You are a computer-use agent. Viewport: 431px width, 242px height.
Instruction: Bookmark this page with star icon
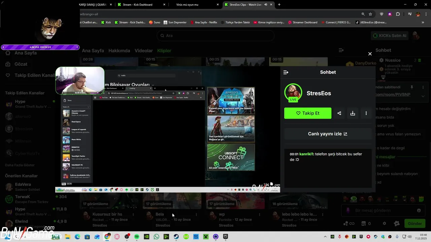(x=370, y=14)
